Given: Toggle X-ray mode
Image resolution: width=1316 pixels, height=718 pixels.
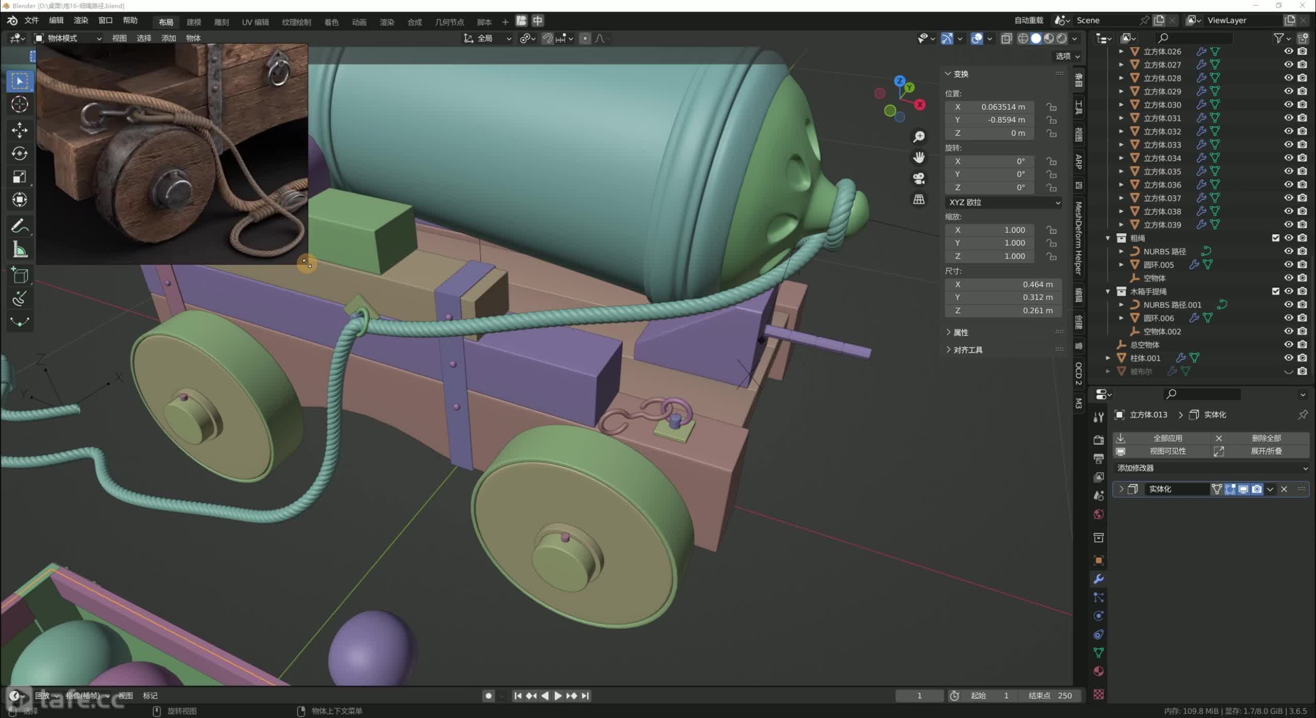Looking at the screenshot, I should [x=1007, y=39].
